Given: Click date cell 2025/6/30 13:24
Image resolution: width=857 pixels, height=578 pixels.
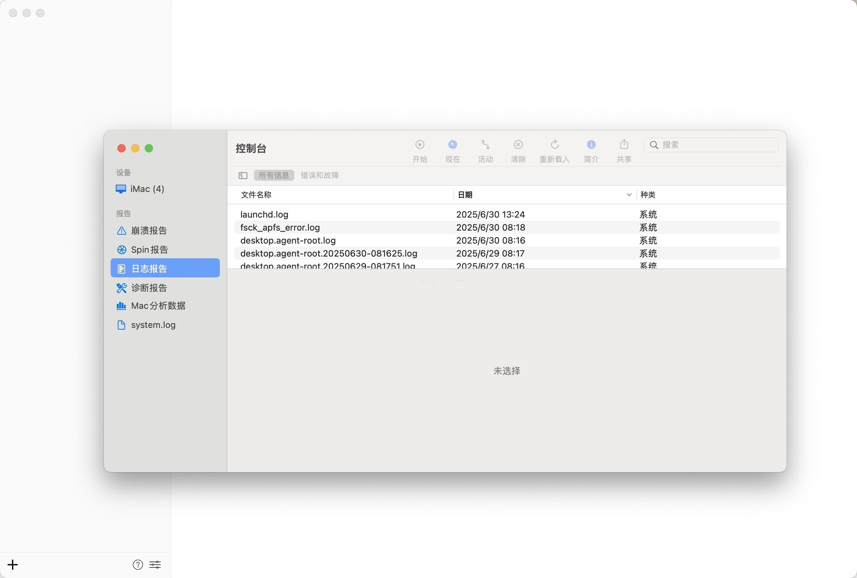Looking at the screenshot, I should [x=491, y=214].
